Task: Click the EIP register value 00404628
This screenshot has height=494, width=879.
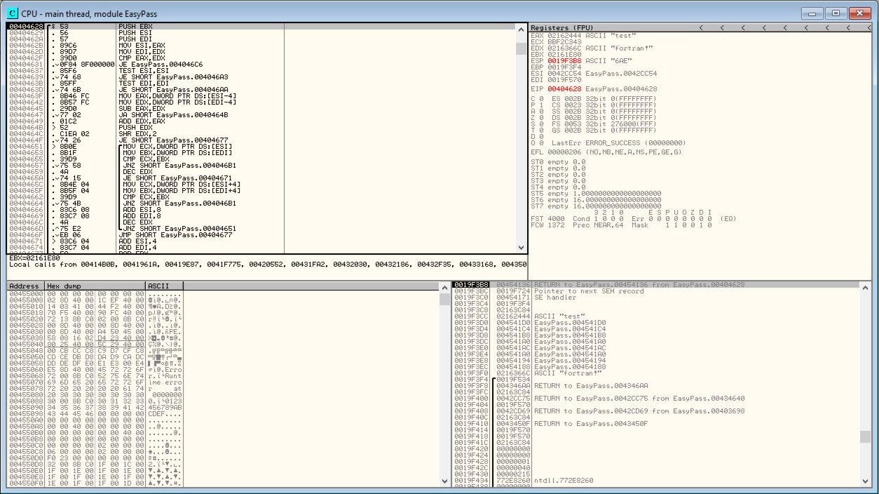Action: pos(563,89)
